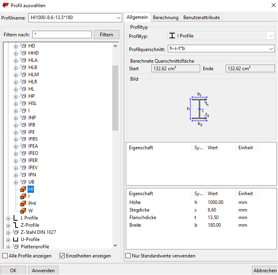Viewport: 278px width, 275px height.
Task: Expand the IPER tree node
Action: [16, 161]
